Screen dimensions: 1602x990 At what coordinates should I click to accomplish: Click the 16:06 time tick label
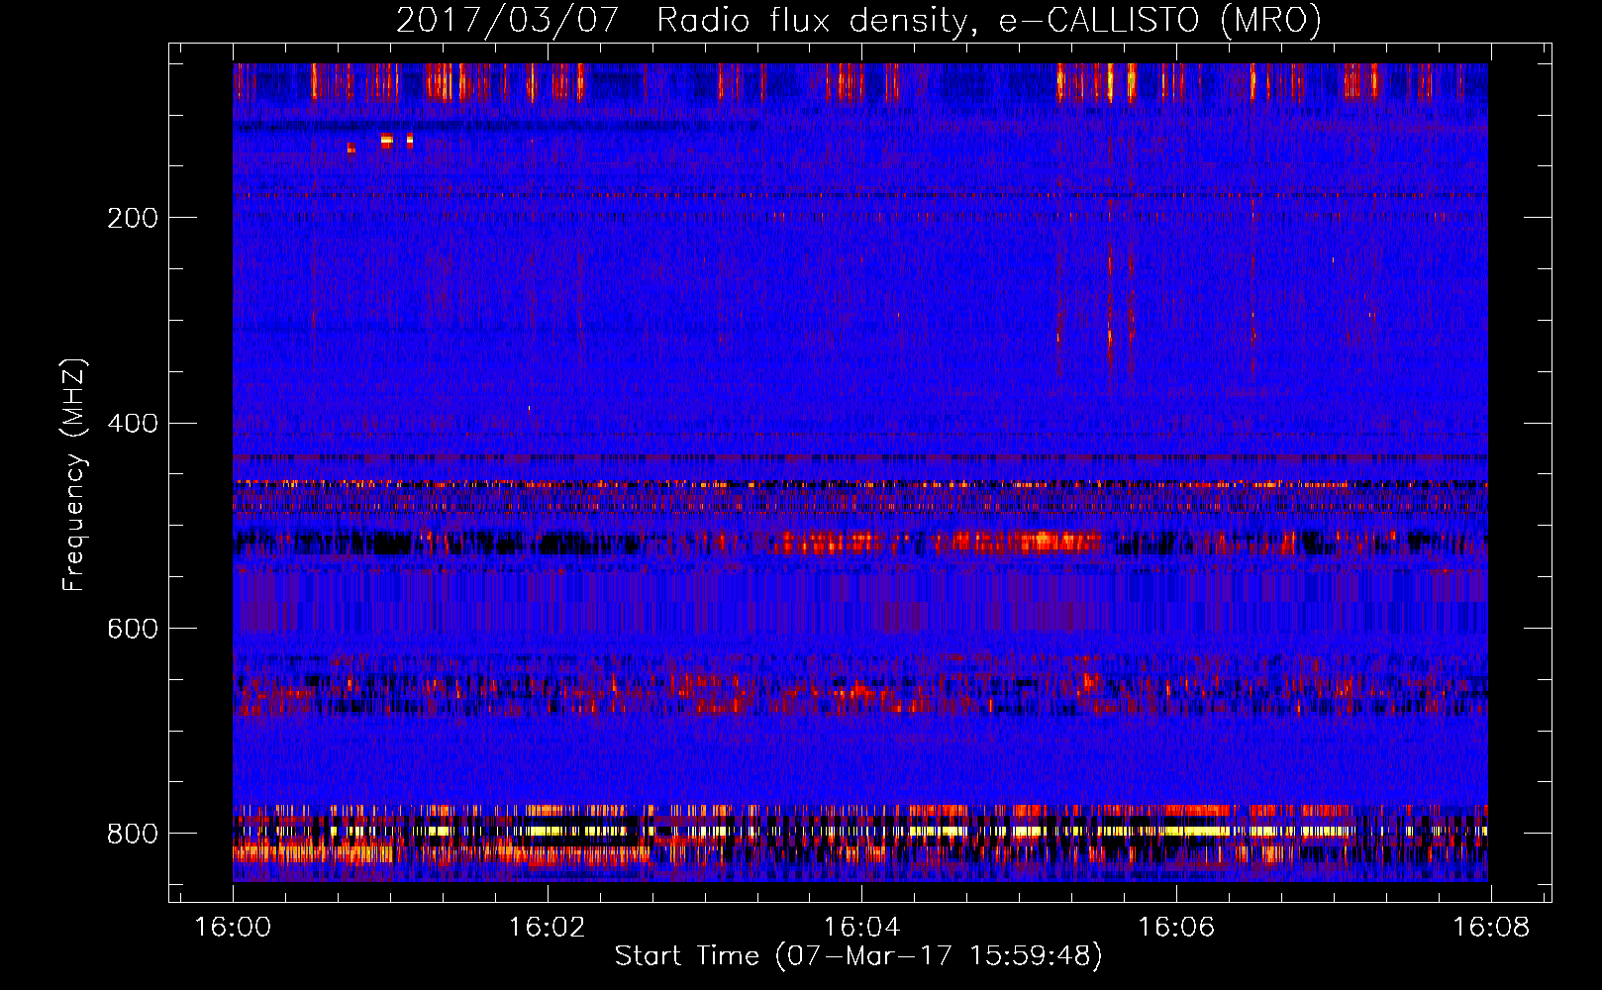point(1176,928)
